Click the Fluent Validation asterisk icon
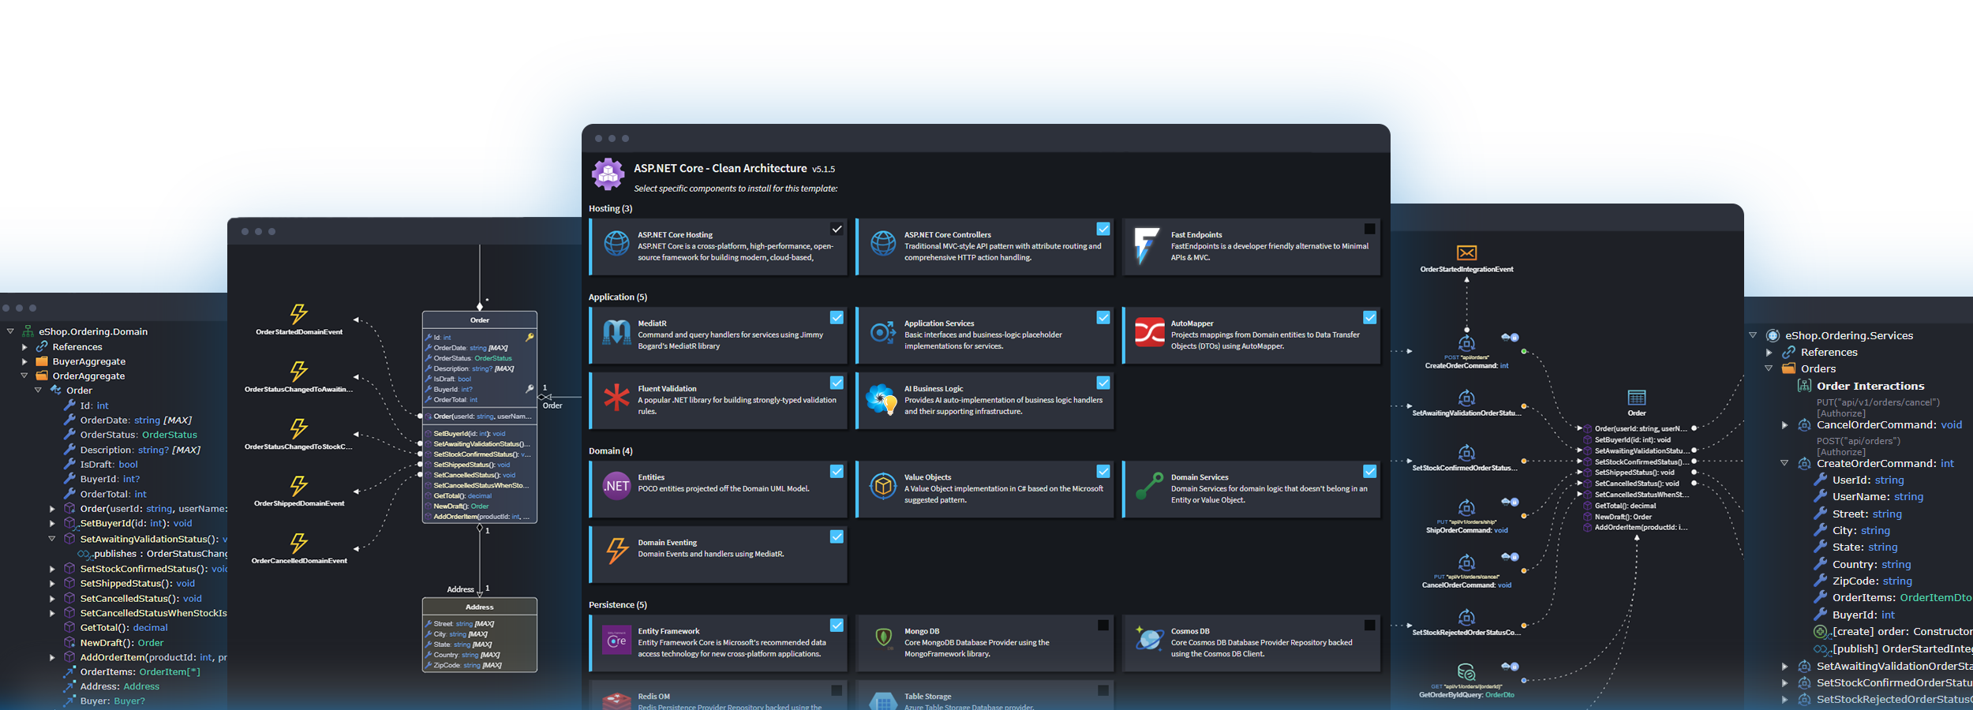1973x710 pixels. (x=616, y=398)
